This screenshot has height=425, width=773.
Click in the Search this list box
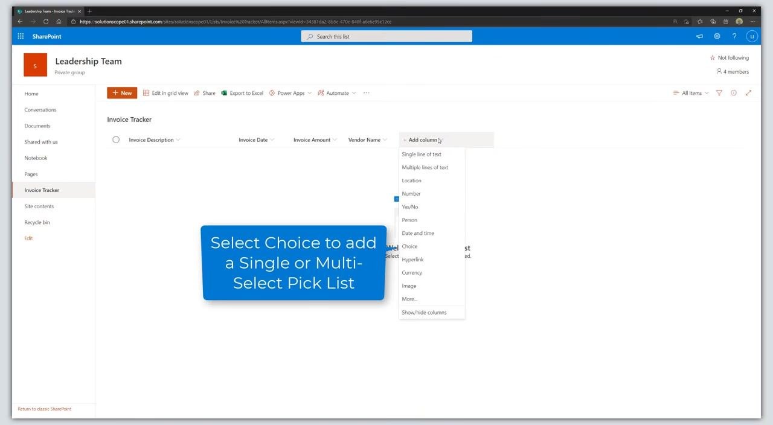pos(386,36)
